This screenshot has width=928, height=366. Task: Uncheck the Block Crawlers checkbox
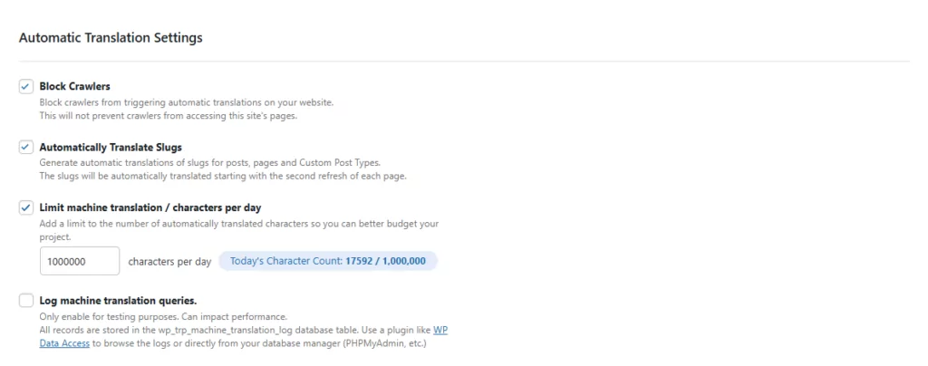tap(26, 87)
